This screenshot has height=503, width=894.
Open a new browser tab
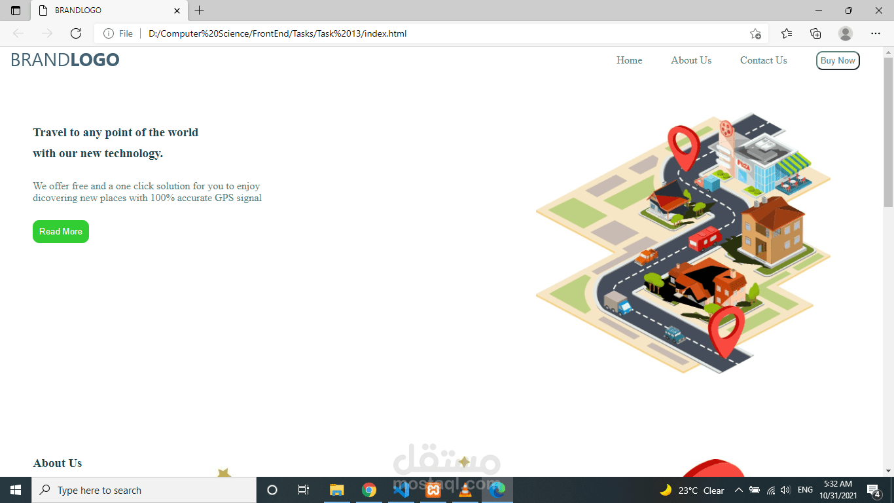tap(200, 10)
